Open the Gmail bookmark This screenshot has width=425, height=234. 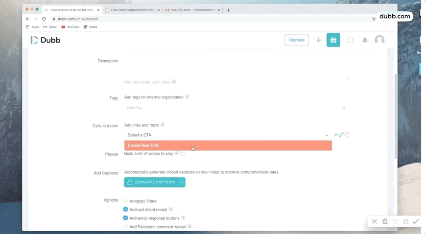click(x=50, y=27)
